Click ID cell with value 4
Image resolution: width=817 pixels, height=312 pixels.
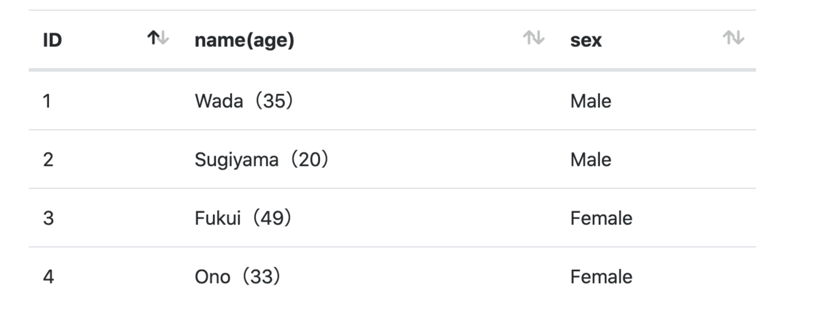coord(48,277)
